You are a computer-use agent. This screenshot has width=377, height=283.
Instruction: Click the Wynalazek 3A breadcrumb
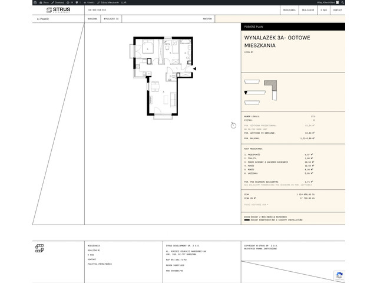[x=111, y=19]
